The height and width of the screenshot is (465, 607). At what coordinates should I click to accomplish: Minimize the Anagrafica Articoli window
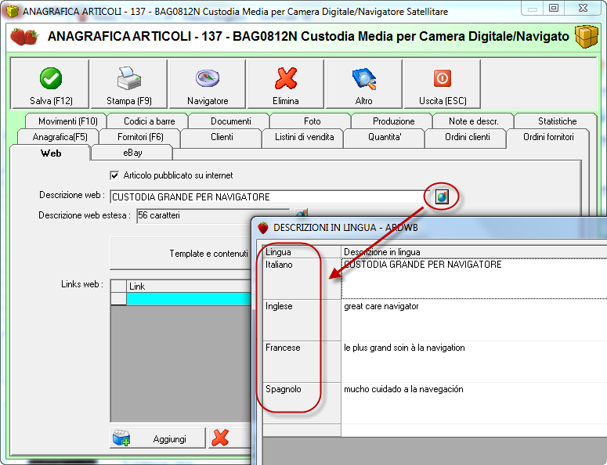[533, 8]
